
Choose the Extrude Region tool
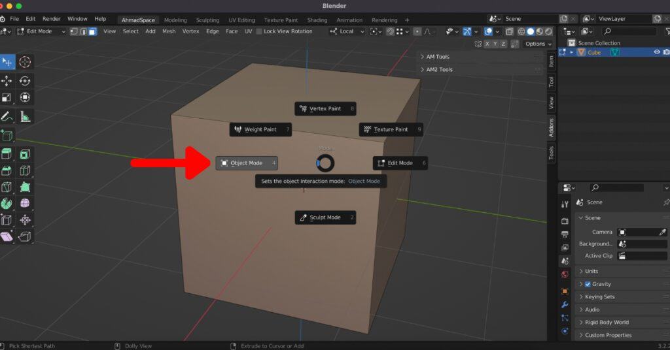pos(7,154)
